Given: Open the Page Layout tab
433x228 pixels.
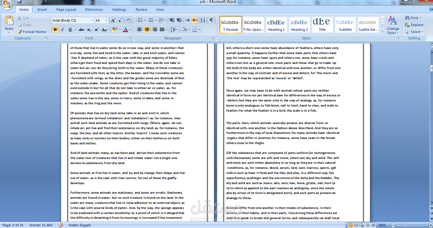Looking at the screenshot, I should (66, 10).
